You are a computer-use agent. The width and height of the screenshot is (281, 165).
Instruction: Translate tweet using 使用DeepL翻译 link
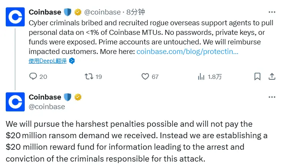pos(47,61)
